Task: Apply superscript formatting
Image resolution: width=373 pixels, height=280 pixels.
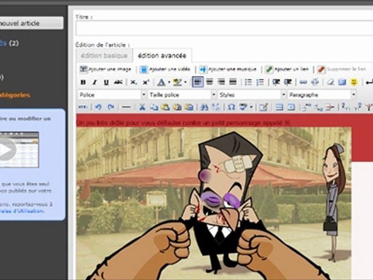Action: [x=146, y=82]
